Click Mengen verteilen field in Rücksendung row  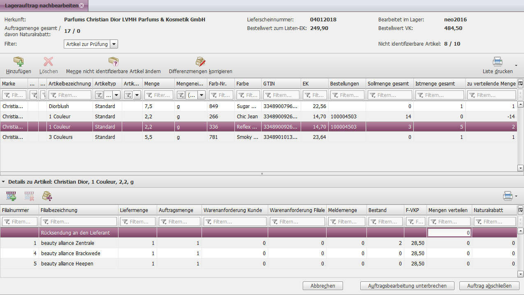[449, 233]
